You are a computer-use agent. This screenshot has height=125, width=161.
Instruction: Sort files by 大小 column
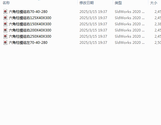[x=154, y=3]
